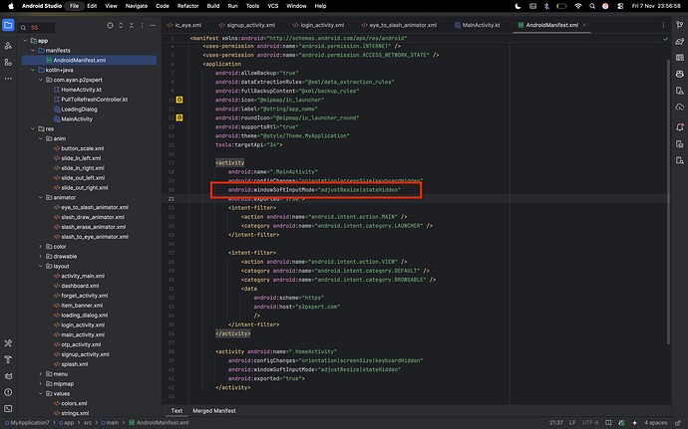Image resolution: width=688 pixels, height=429 pixels.
Task: Open the Structure tool window icon
Action: pyautogui.click(x=8, y=63)
